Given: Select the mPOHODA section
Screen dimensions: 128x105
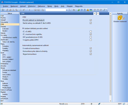Looking at the screenshot, I should pos(4,99).
